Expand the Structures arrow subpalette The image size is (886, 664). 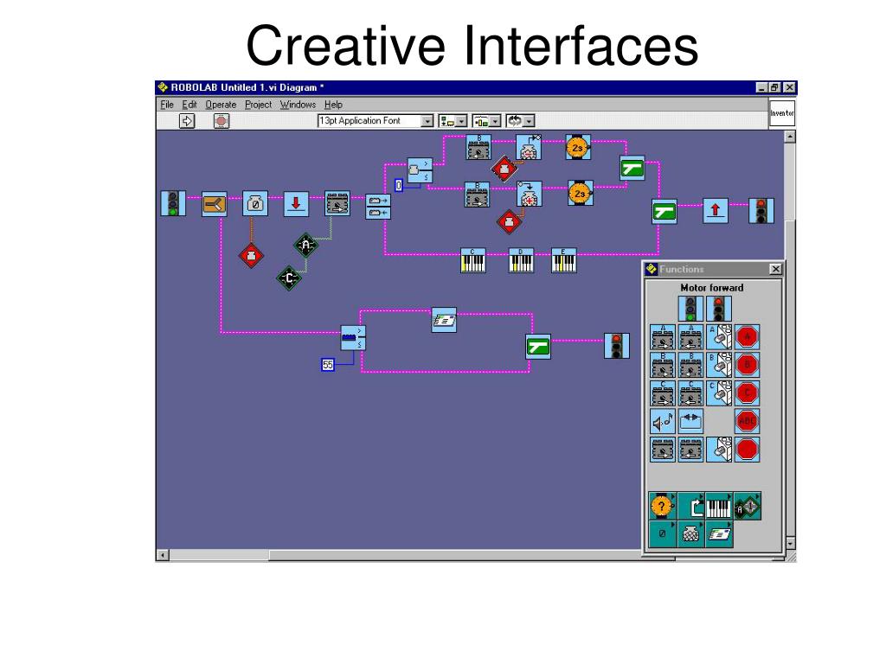coord(691,506)
